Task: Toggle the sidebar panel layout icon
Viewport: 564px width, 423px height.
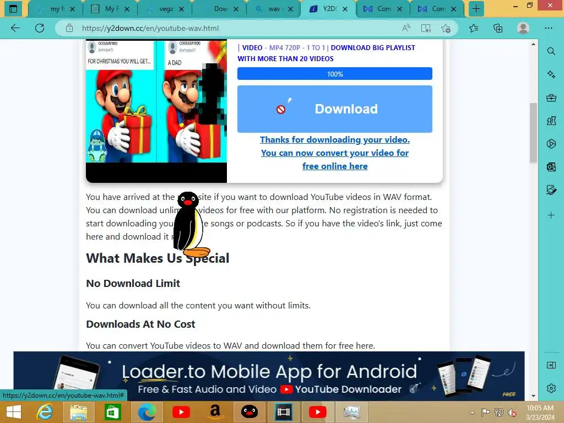Action: pyautogui.click(x=551, y=365)
